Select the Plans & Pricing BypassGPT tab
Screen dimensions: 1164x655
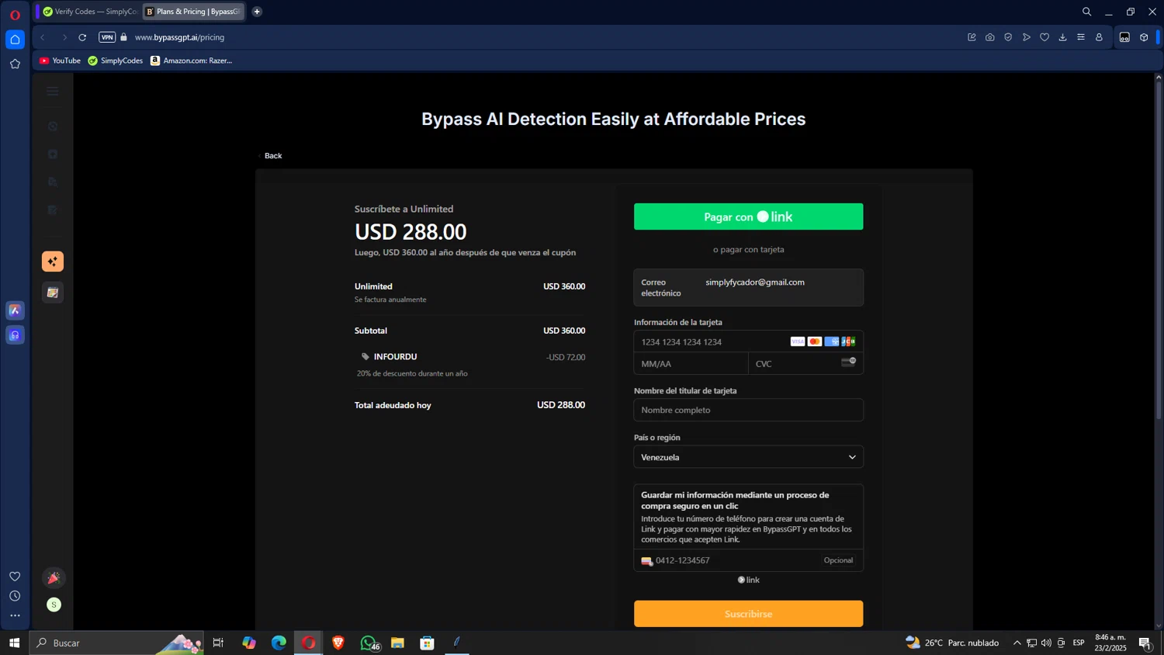[194, 12]
